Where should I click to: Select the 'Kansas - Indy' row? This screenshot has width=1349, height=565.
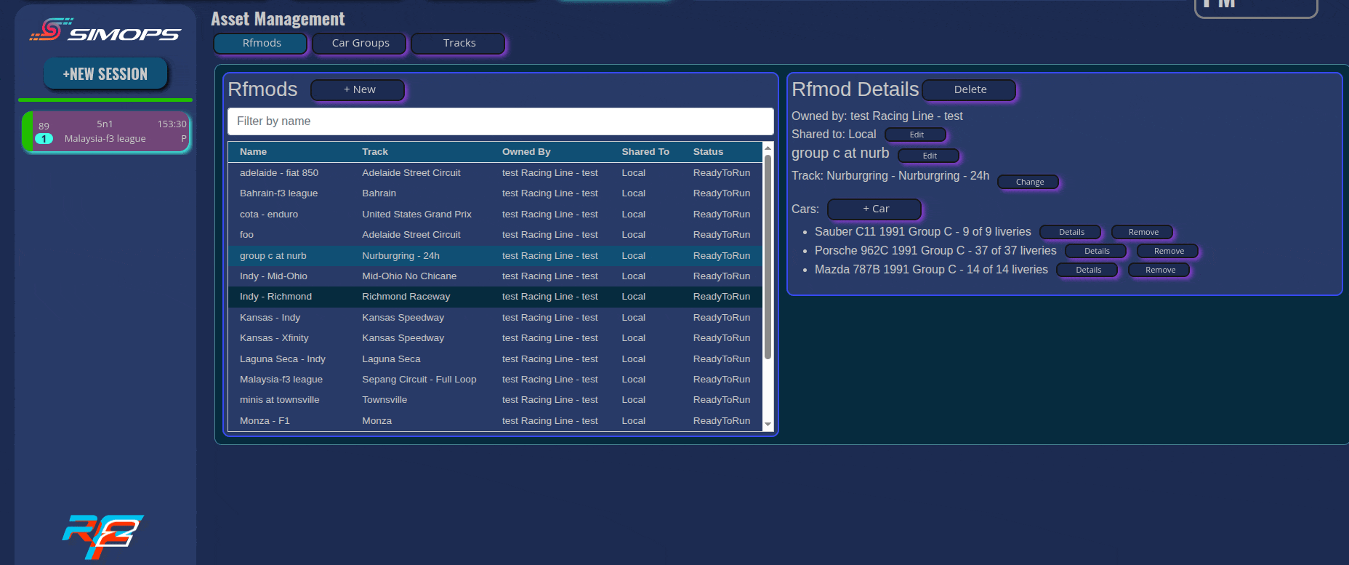point(495,318)
